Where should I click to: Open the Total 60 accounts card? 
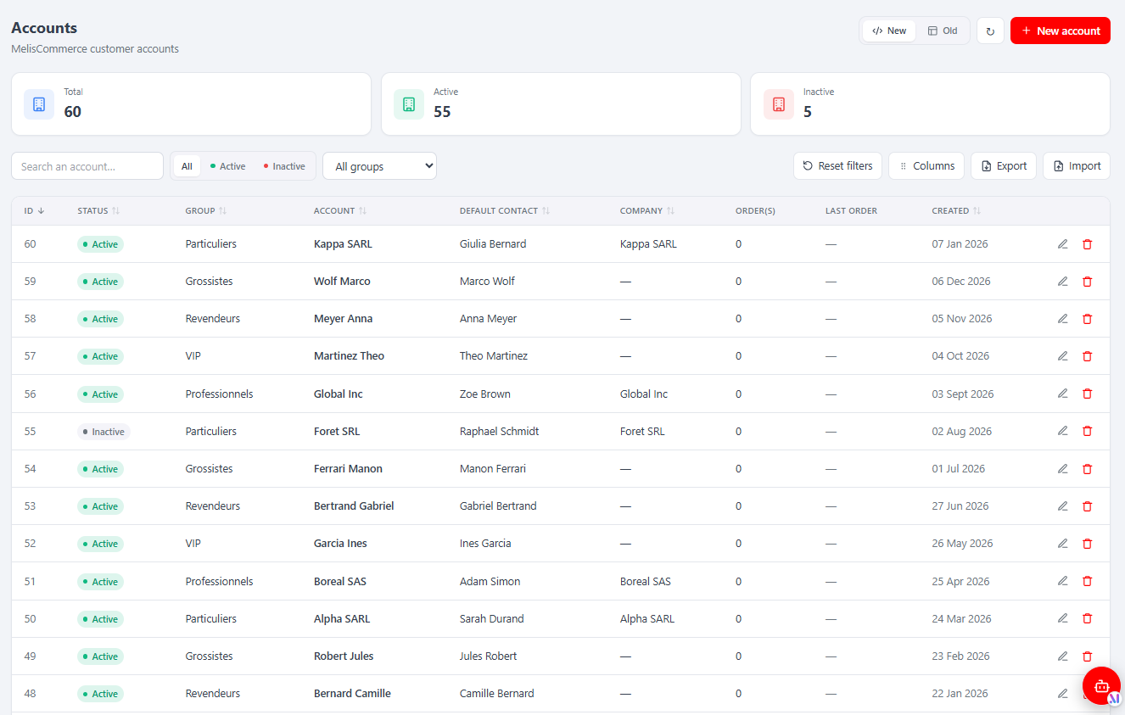pyautogui.click(x=191, y=103)
